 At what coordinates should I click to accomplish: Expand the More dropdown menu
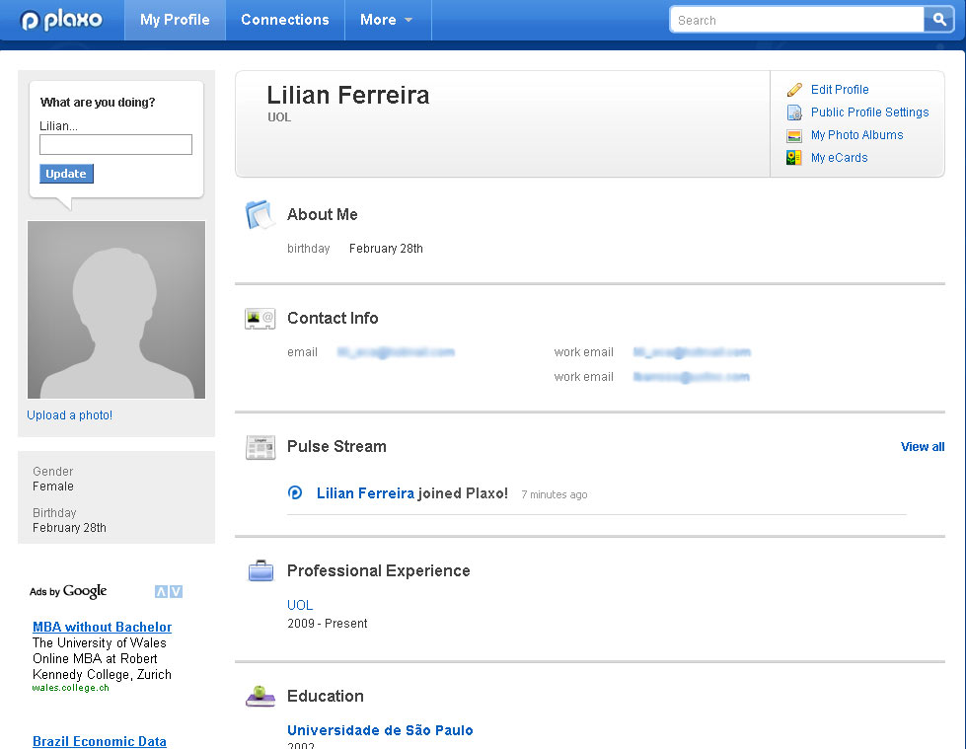point(388,20)
